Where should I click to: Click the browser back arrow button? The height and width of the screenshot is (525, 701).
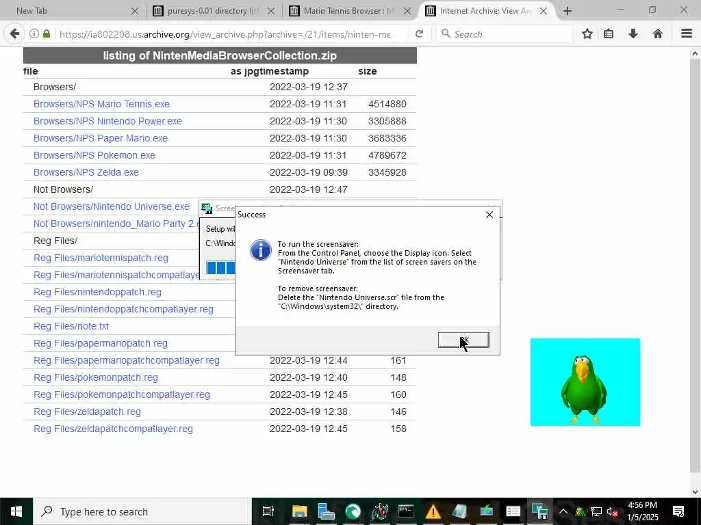click(14, 33)
